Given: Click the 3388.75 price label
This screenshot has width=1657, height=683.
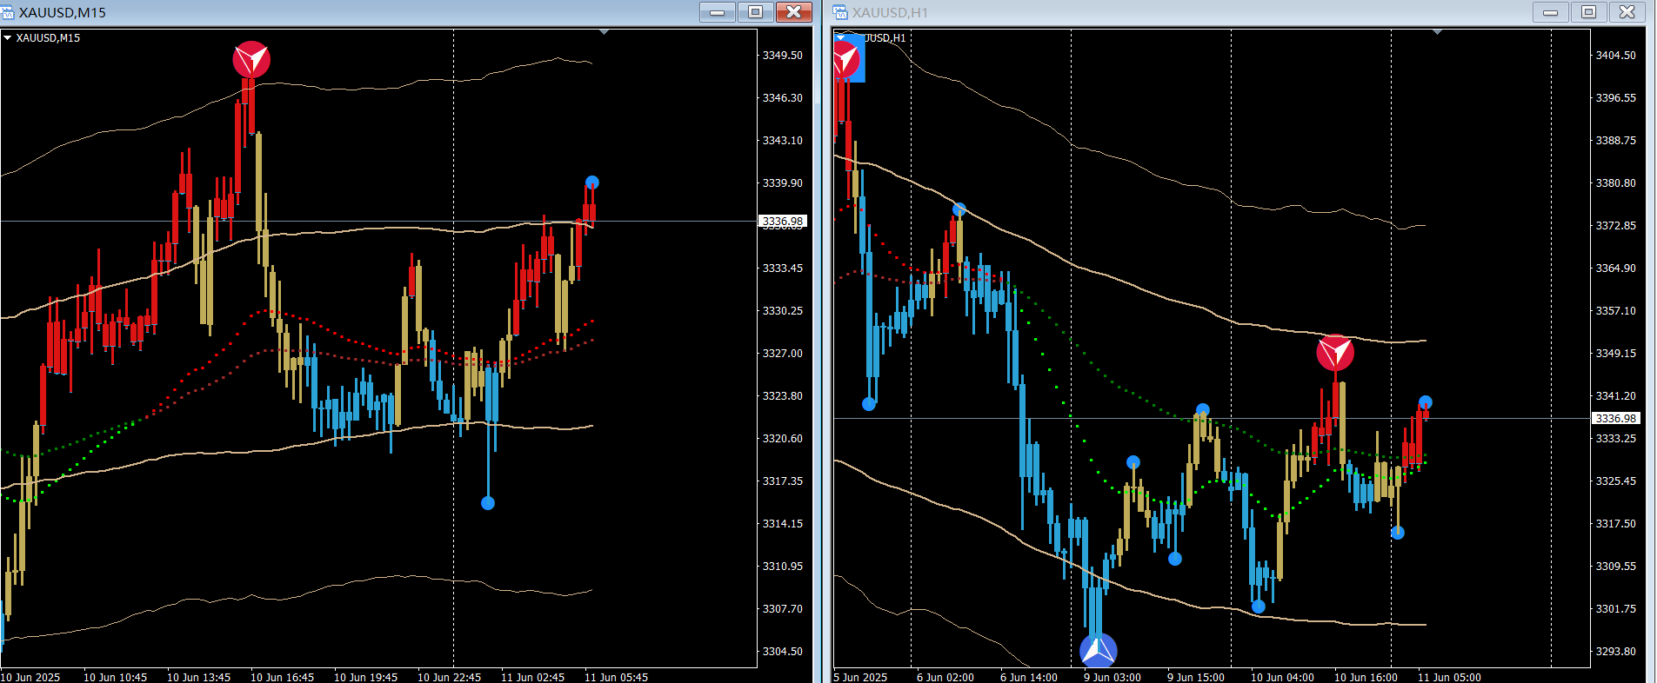Looking at the screenshot, I should pos(1616,140).
